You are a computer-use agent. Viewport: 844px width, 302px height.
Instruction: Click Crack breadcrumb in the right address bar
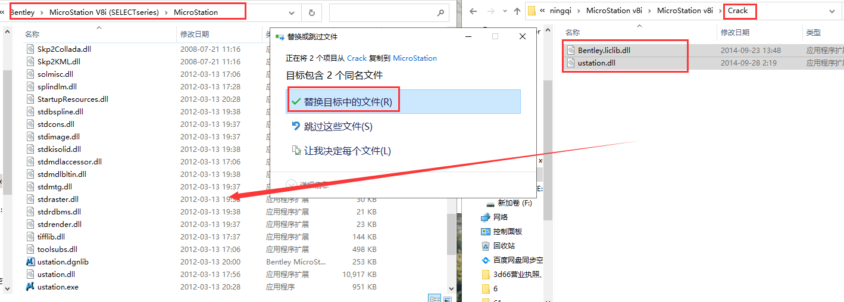[x=737, y=11]
